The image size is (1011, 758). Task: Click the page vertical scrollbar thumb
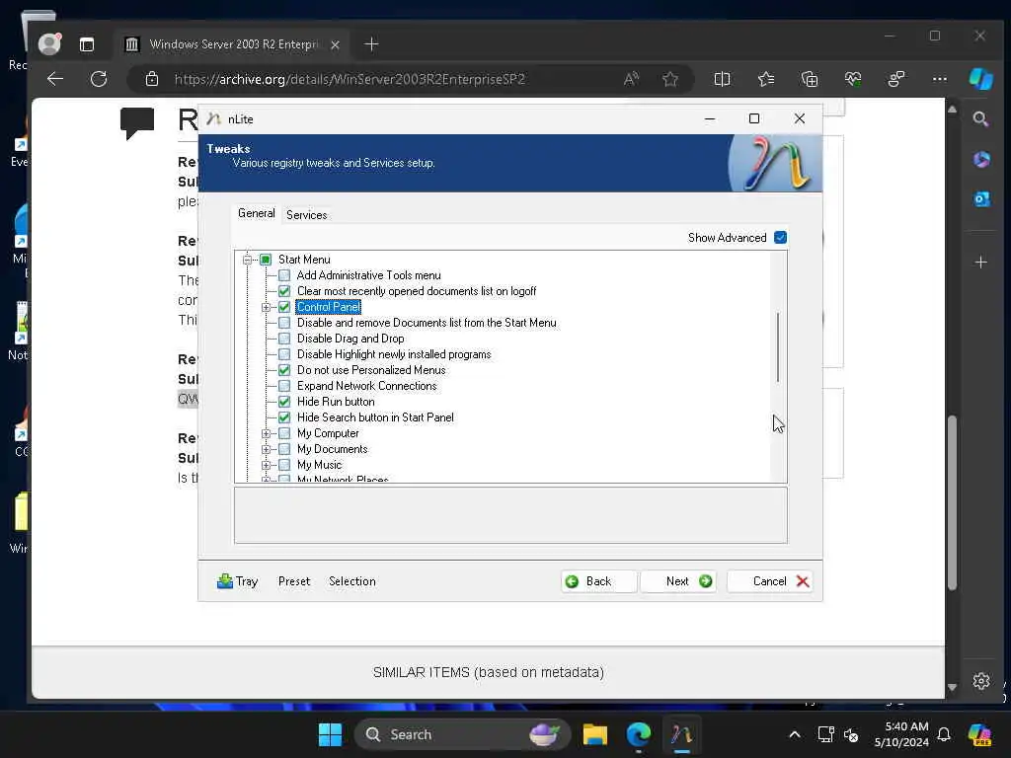coord(952,502)
